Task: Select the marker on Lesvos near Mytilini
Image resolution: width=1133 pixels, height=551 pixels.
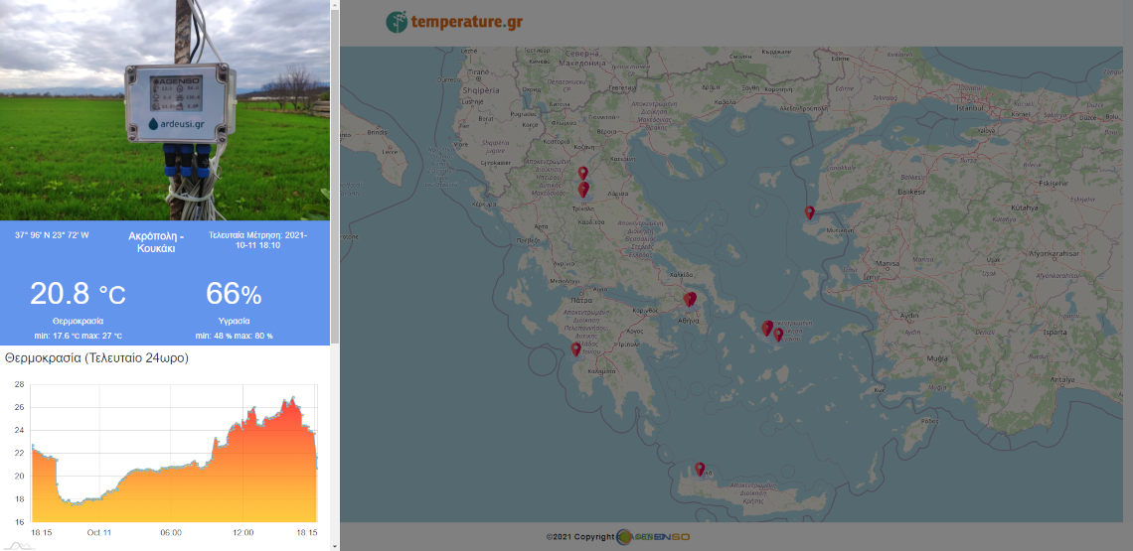Action: click(810, 211)
